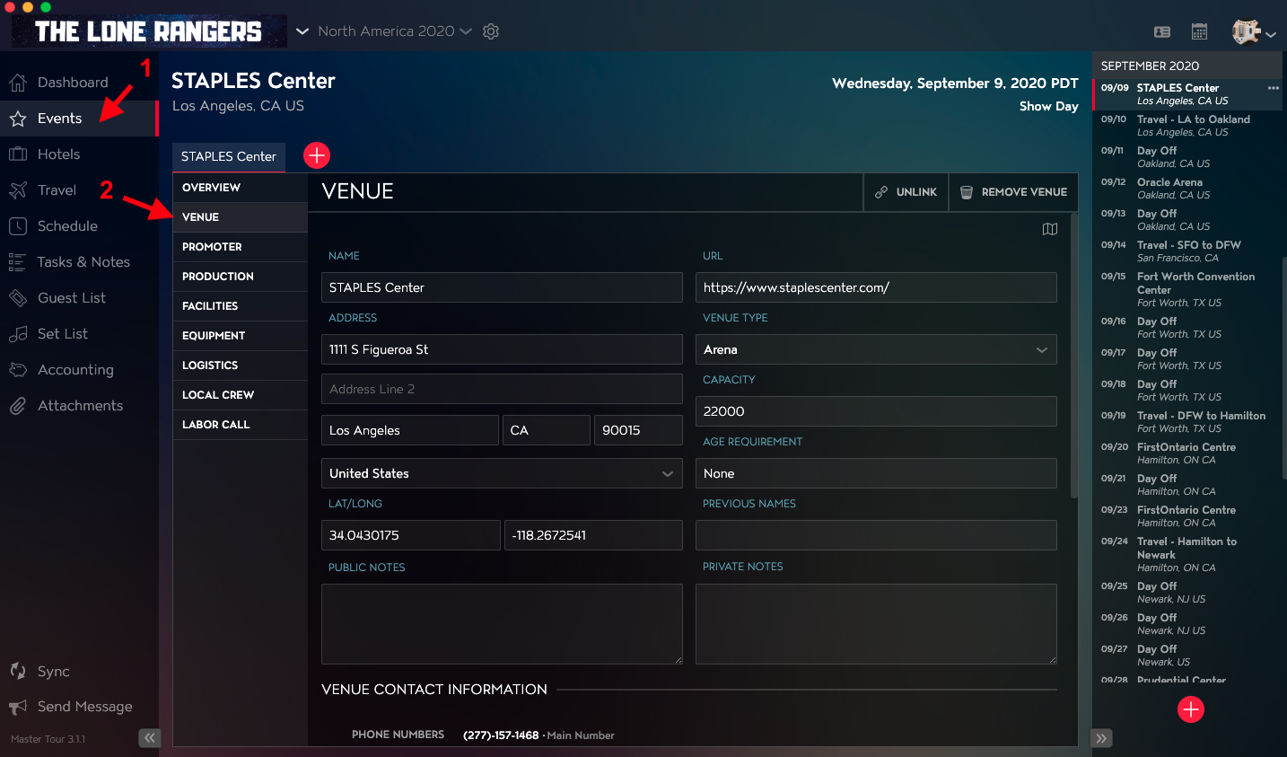Open tour settings gear icon

click(x=491, y=31)
